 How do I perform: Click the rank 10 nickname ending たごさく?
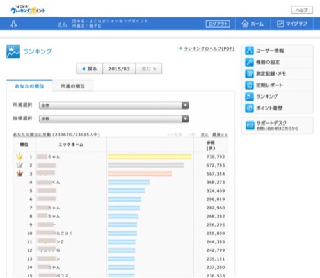coord(54,233)
